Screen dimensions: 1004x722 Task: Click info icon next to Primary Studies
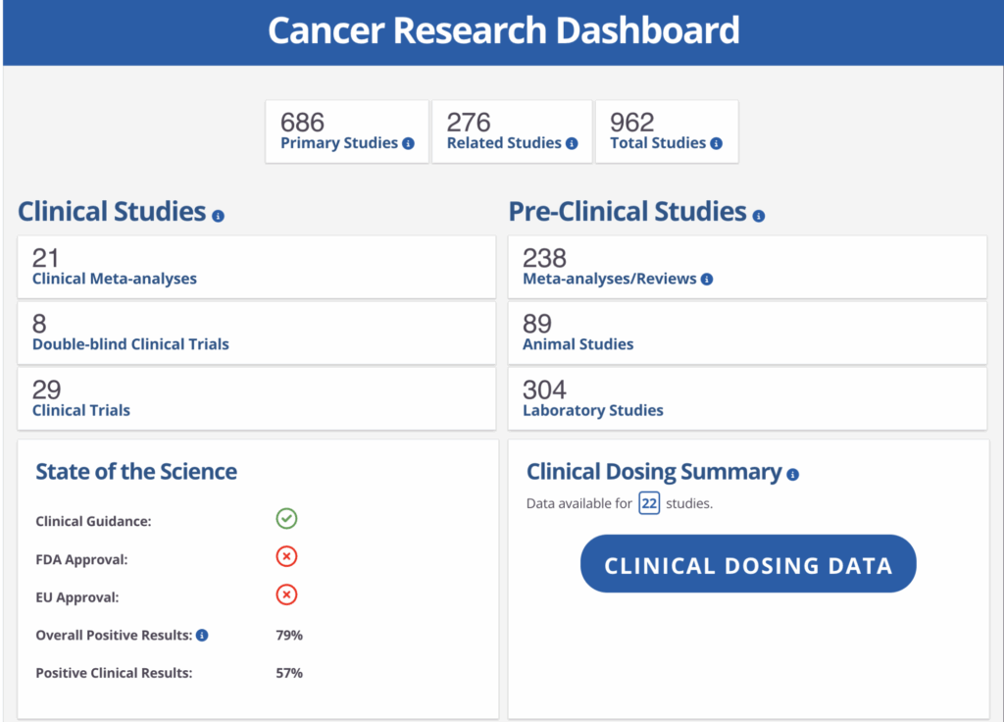pos(409,143)
